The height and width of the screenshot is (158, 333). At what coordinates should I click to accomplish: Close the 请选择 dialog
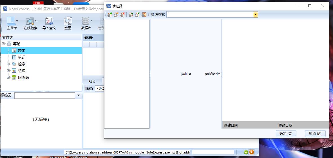(322, 6)
